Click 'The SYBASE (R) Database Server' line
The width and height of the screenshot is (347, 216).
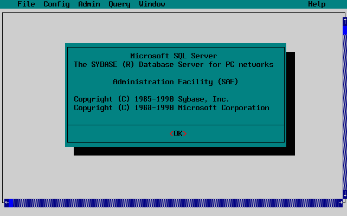(173, 64)
